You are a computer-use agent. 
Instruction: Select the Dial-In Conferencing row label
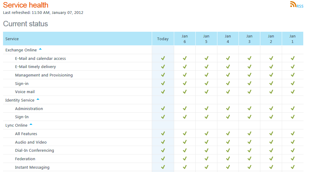[x=34, y=150]
